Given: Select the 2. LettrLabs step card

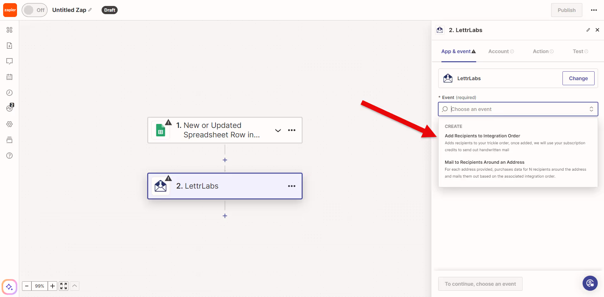Looking at the screenshot, I should pyautogui.click(x=225, y=186).
